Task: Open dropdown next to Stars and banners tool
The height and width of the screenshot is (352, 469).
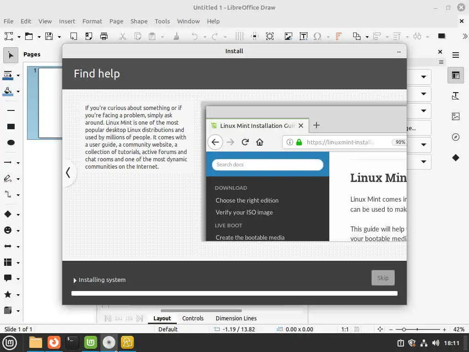Action: (x=18, y=295)
